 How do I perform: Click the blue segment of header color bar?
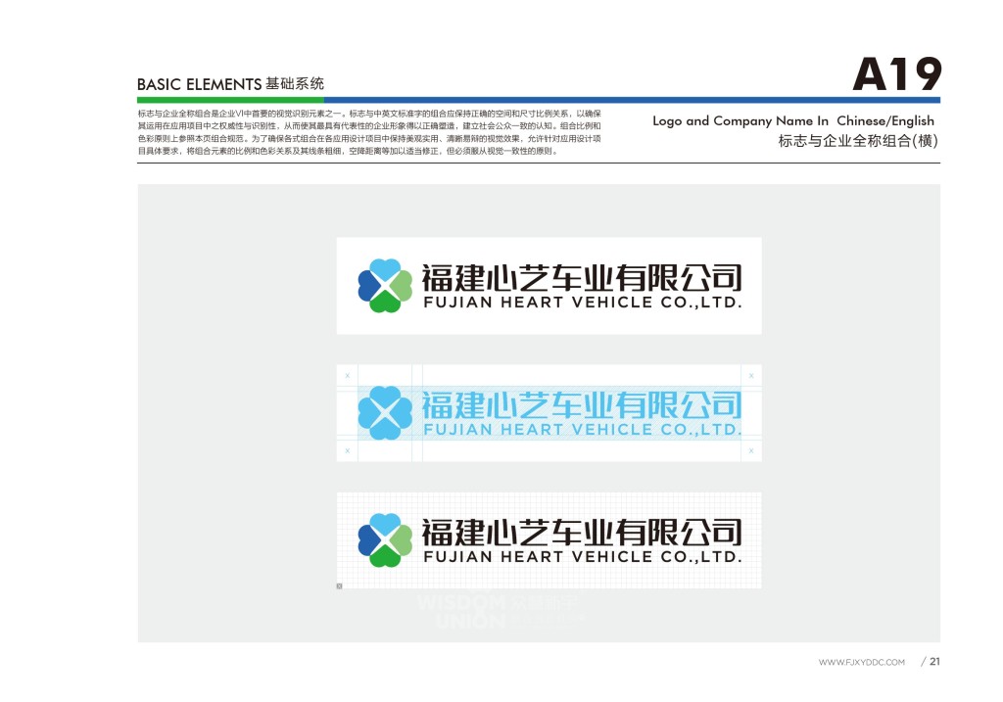632,100
